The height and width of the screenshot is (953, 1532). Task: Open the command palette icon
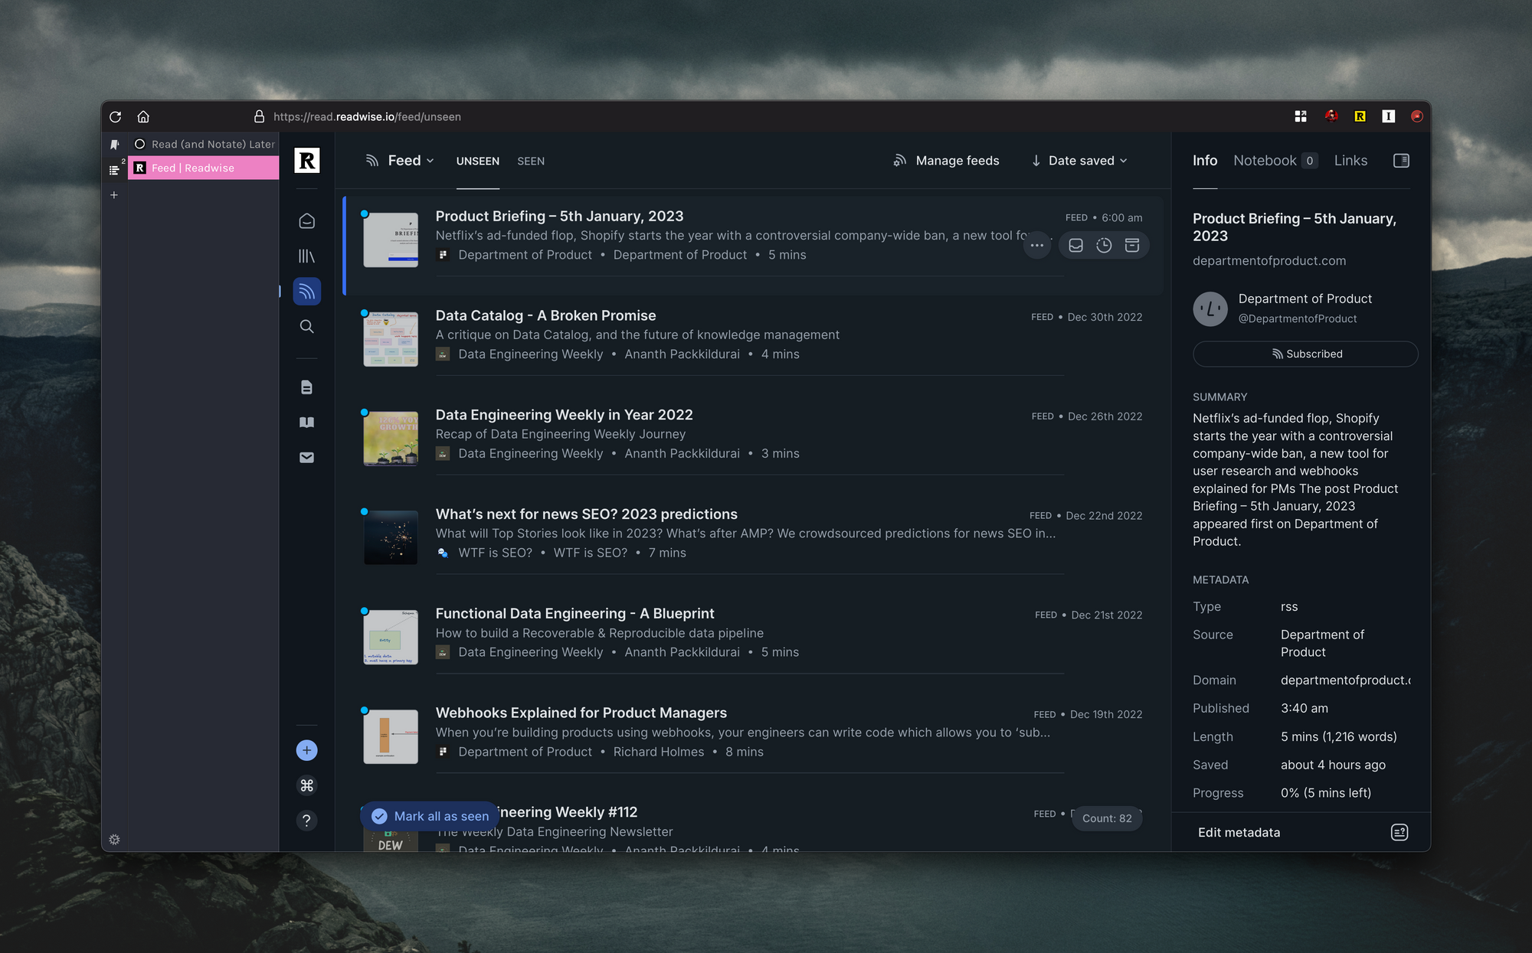pos(306,785)
